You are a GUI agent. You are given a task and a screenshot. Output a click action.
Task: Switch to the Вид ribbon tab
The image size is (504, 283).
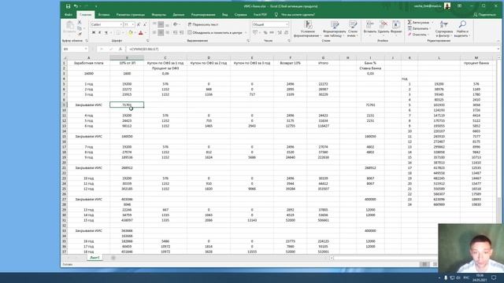click(x=224, y=14)
